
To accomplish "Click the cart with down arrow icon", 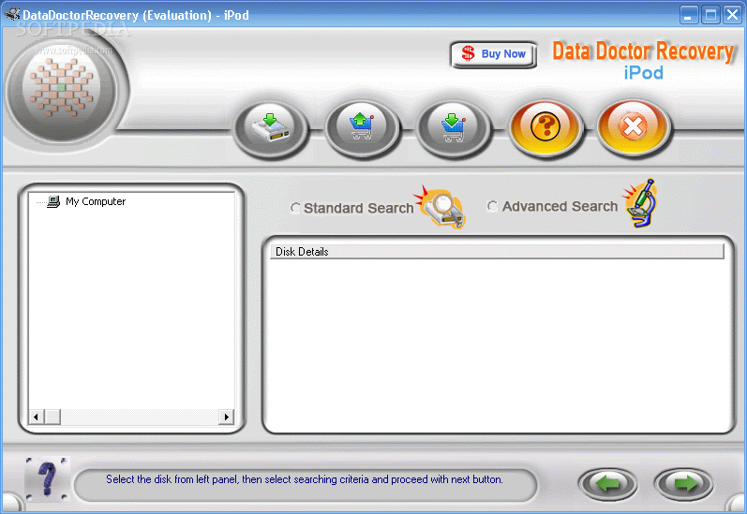I will click(x=453, y=128).
